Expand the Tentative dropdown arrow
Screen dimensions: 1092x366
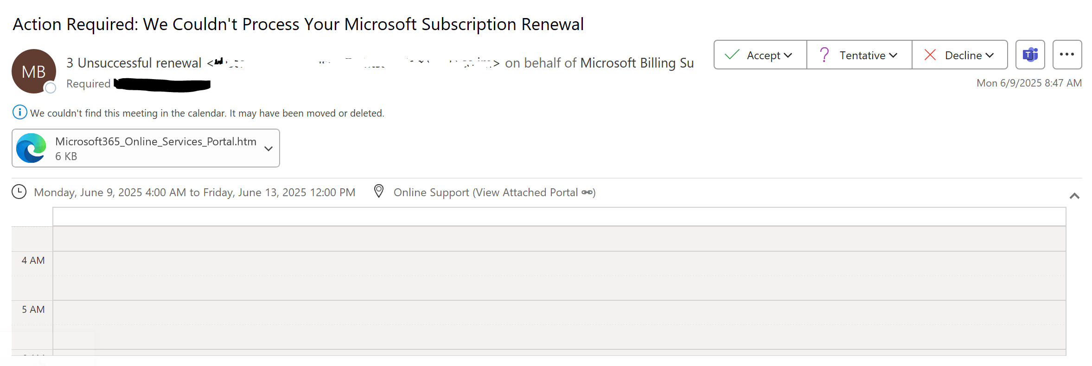894,56
